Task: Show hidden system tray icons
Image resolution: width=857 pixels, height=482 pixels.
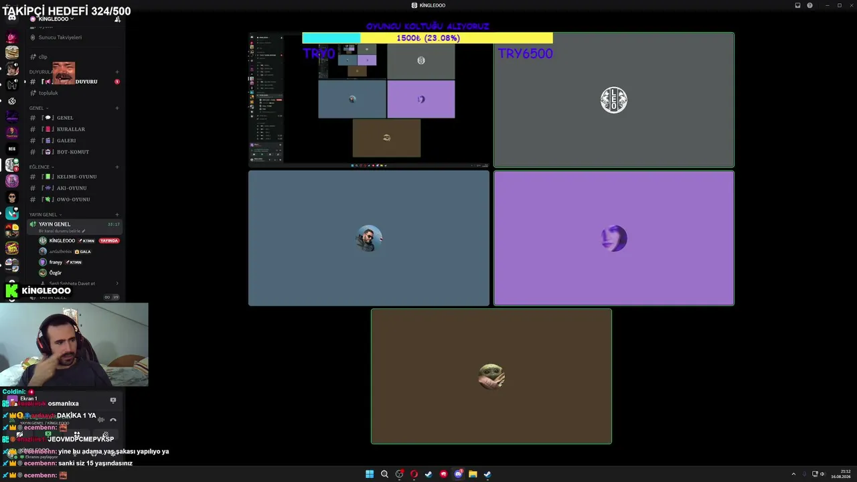Action: [x=793, y=474]
